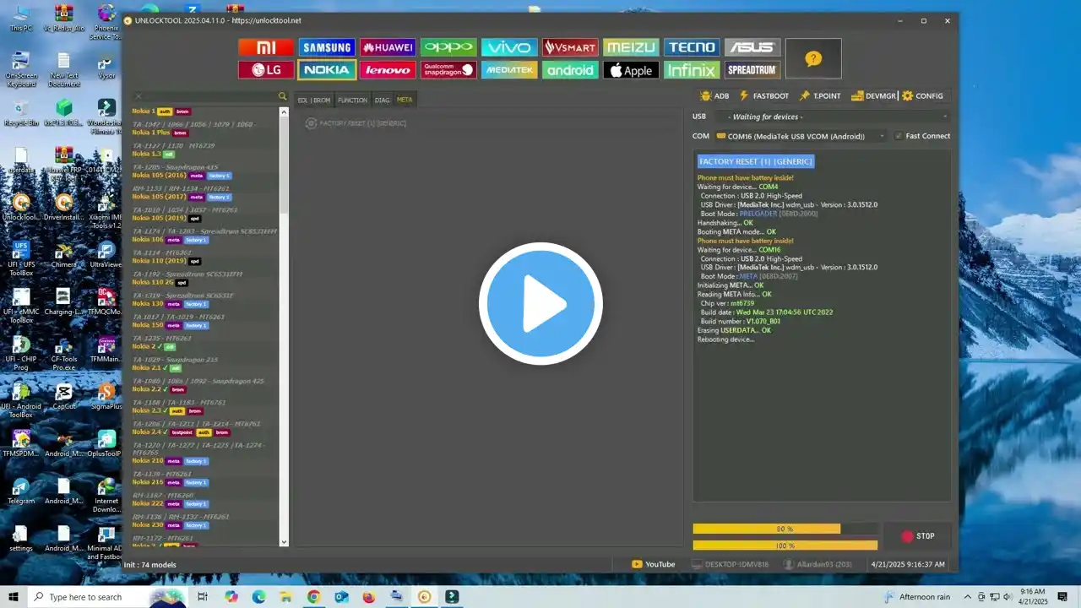Switch to the META tab
The height and width of the screenshot is (608, 1081).
click(405, 100)
